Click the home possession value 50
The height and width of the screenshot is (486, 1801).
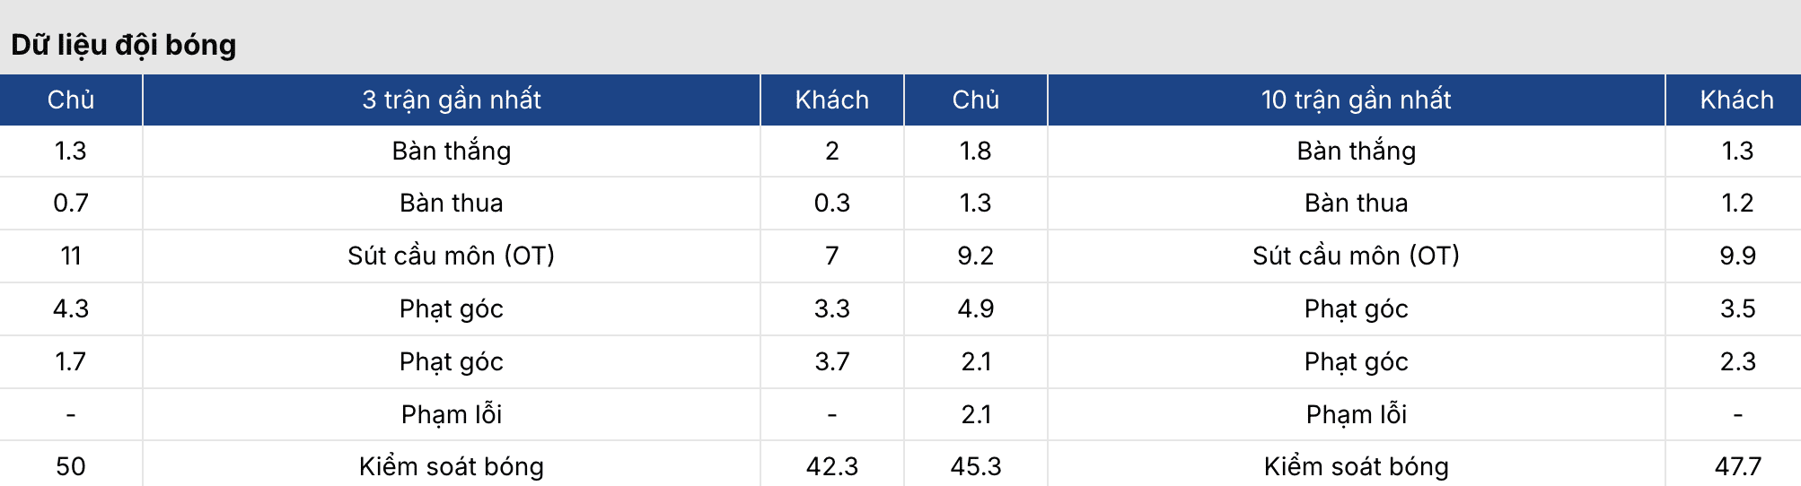(x=71, y=466)
